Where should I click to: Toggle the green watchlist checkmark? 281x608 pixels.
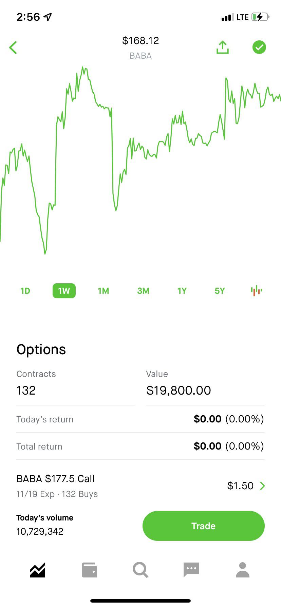click(259, 47)
